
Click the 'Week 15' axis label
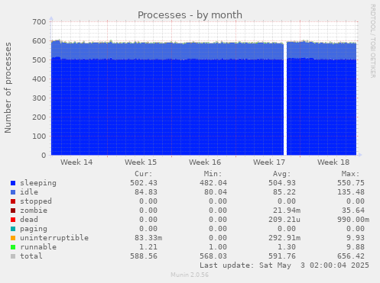(x=141, y=162)
